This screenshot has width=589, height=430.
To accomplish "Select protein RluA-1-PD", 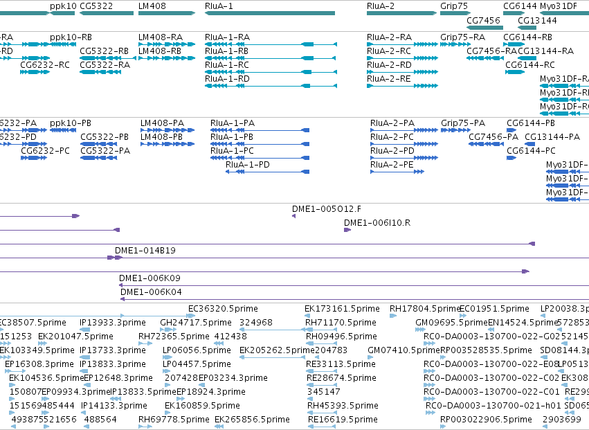I will pyautogui.click(x=248, y=165).
